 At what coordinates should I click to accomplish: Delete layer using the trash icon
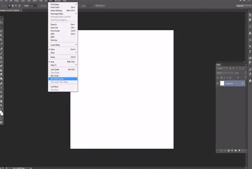tap(243, 151)
